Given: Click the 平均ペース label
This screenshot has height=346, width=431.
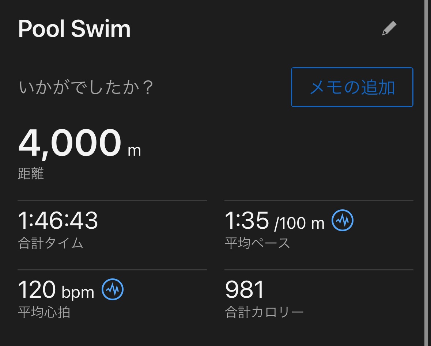Looking at the screenshot, I should coord(257,243).
